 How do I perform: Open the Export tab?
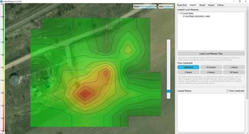211,5
